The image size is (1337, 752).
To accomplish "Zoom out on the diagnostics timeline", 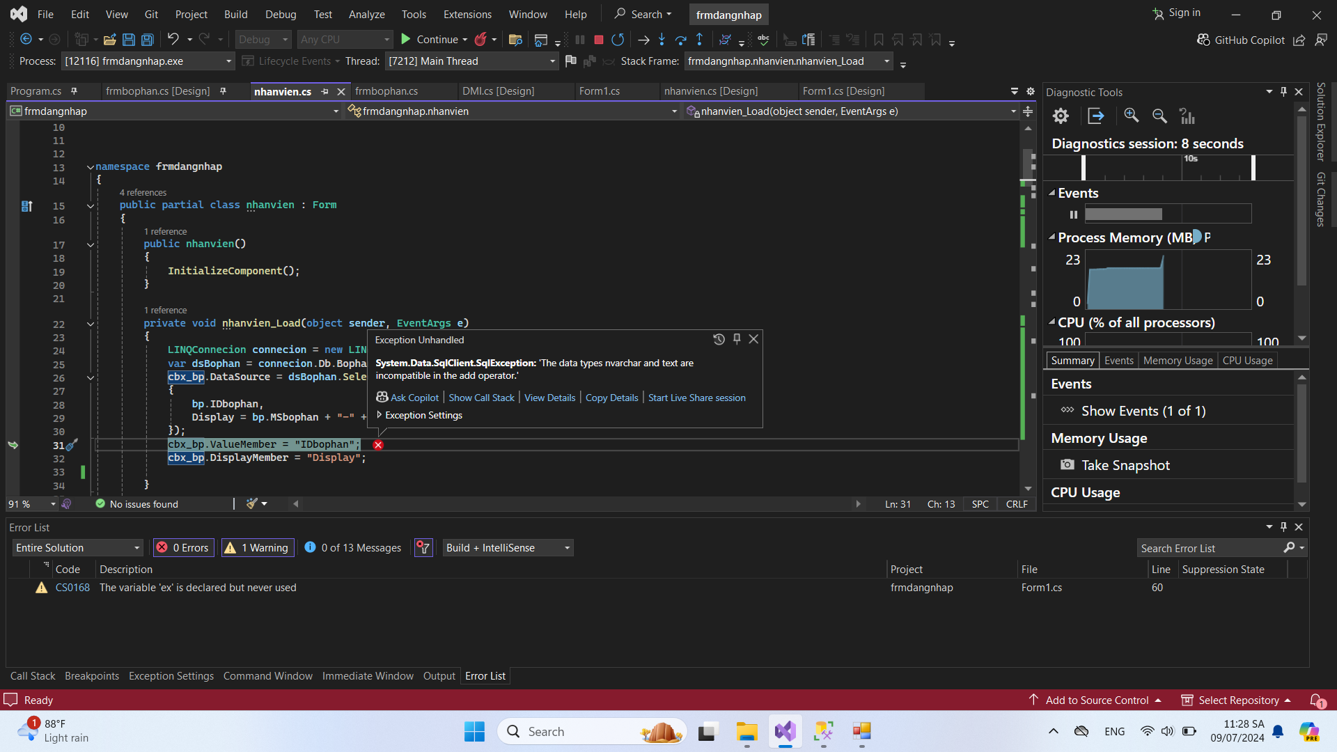I will (x=1159, y=116).
